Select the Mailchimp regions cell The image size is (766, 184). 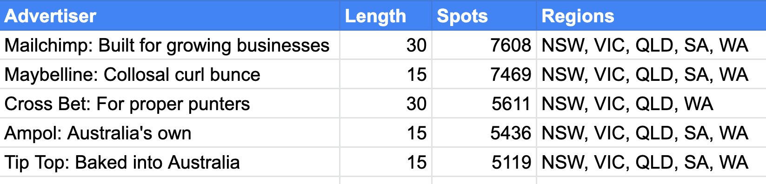click(x=652, y=45)
